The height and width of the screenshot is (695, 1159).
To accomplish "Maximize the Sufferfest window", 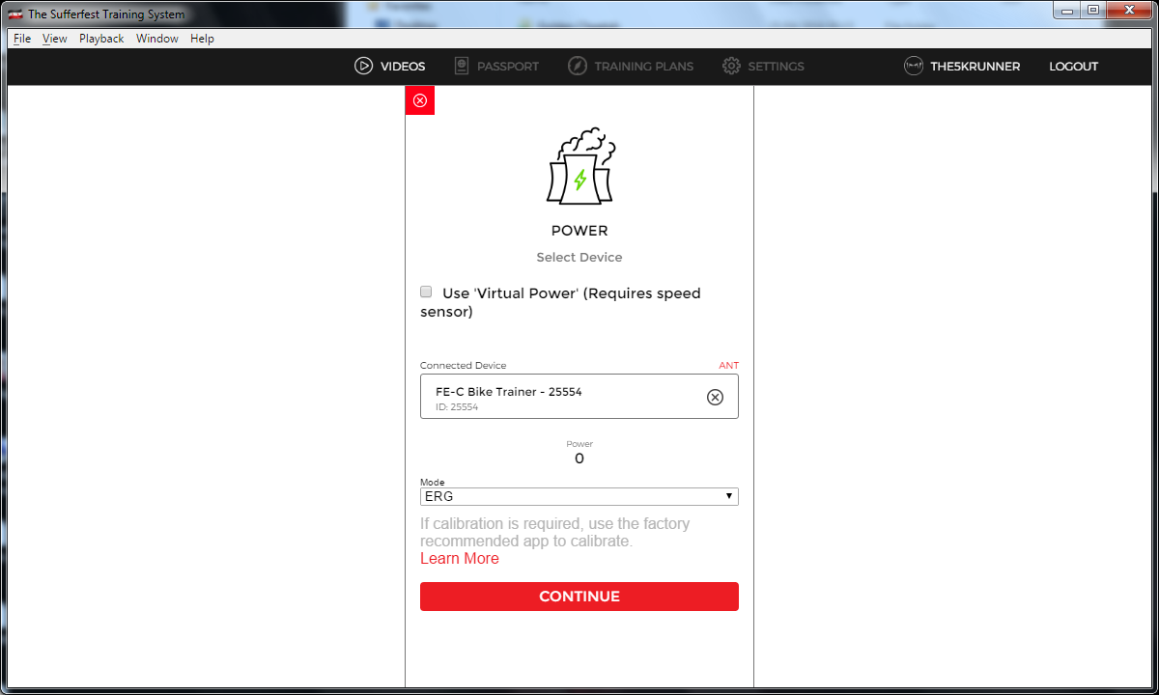I will [1093, 10].
